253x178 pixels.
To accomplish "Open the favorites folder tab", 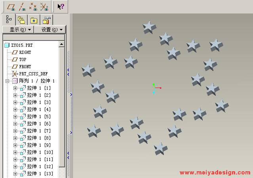I will [x=34, y=20].
